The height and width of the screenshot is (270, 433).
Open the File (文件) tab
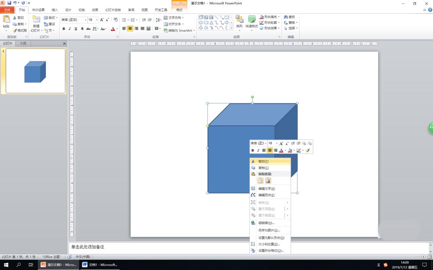click(x=7, y=10)
